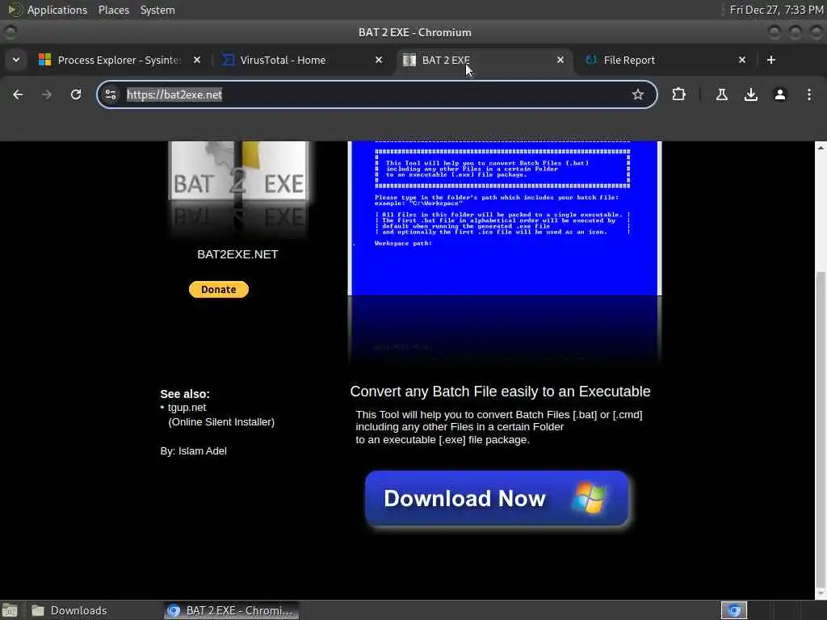The width and height of the screenshot is (827, 620).
Task: Select BAT 2 EXE - Chromium taskbar entry
Action: click(231, 610)
